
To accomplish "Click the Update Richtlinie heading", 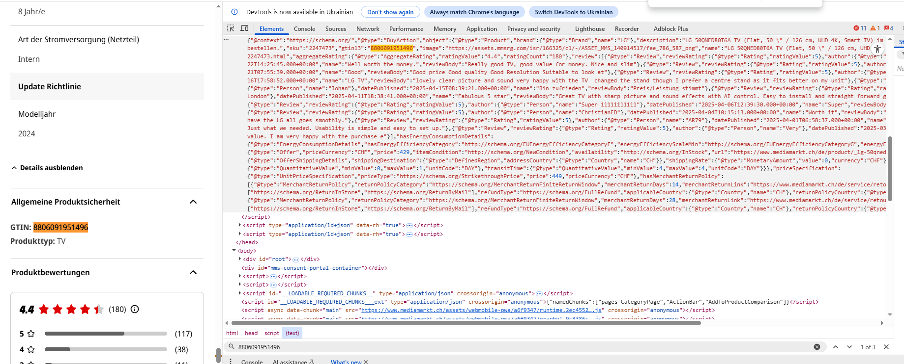I will coord(50,86).
